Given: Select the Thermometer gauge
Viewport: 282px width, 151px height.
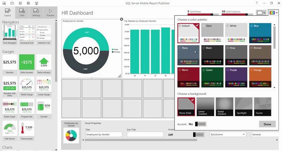Looking at the screenshot, I should tap(27, 131).
